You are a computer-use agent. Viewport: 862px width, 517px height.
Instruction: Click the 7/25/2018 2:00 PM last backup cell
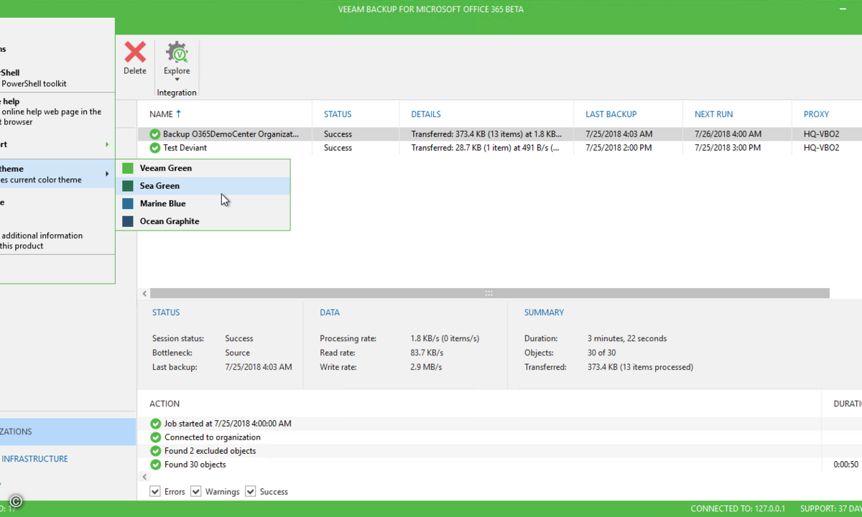coord(618,148)
